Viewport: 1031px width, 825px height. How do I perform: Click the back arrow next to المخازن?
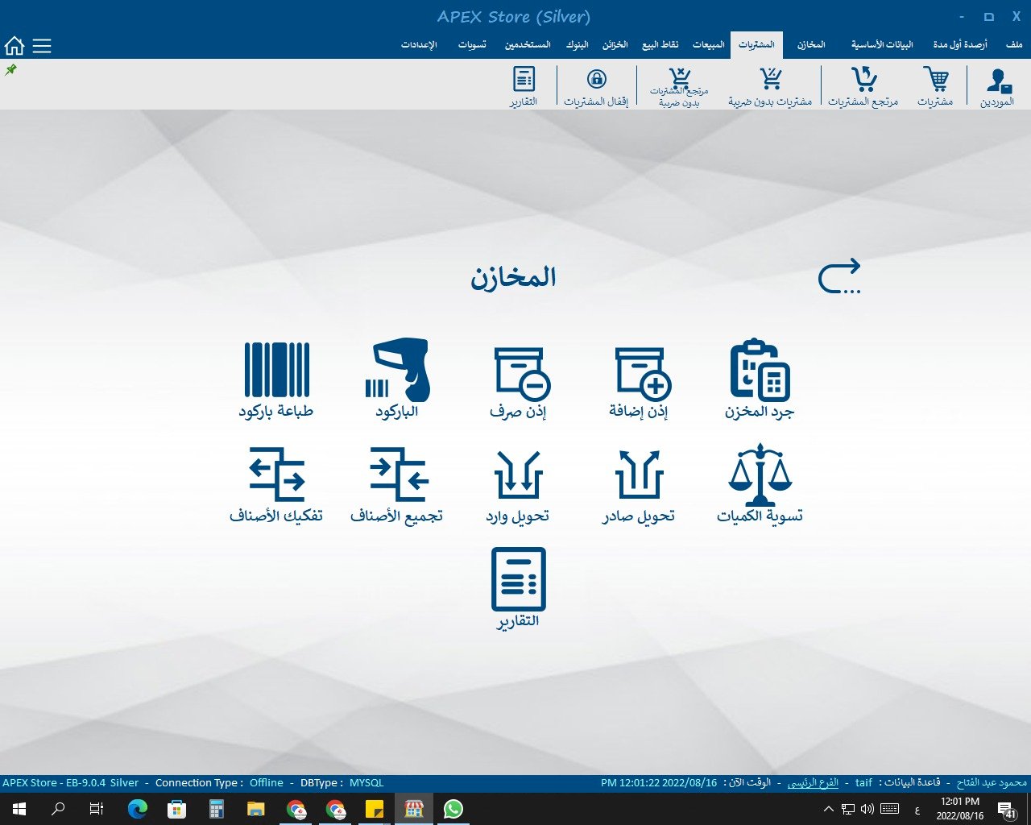839,277
